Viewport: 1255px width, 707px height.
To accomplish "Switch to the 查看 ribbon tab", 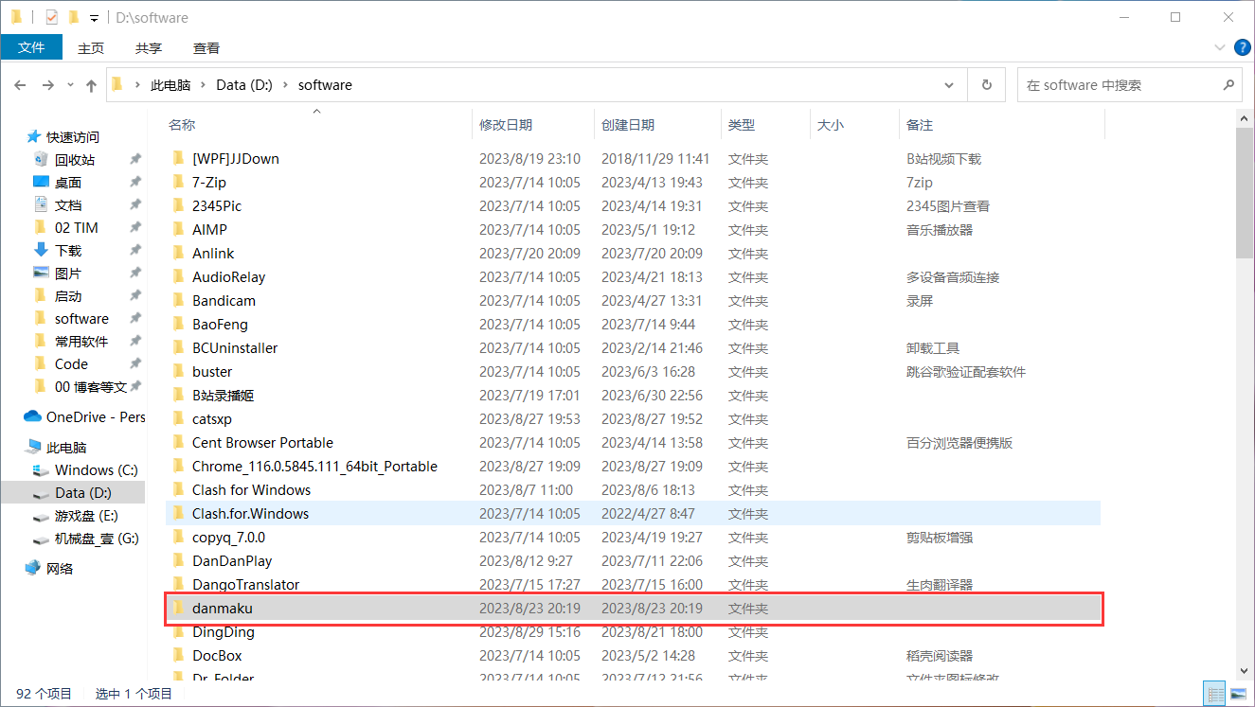I will pyautogui.click(x=206, y=48).
